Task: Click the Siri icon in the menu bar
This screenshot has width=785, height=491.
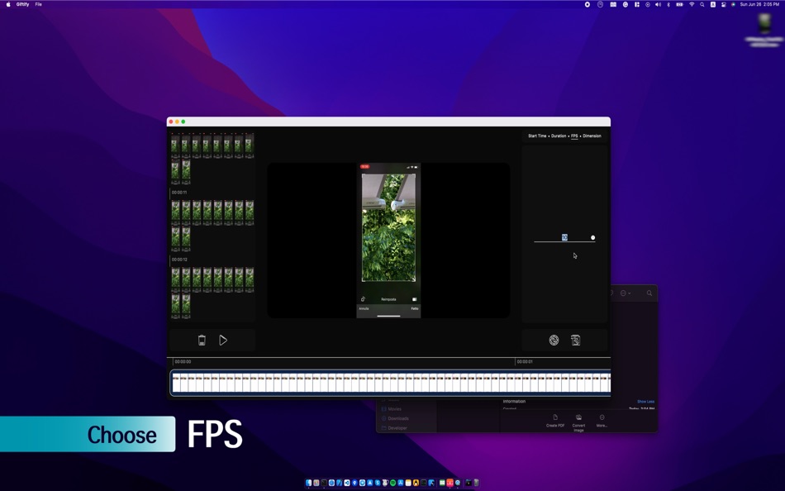Action: click(732, 4)
